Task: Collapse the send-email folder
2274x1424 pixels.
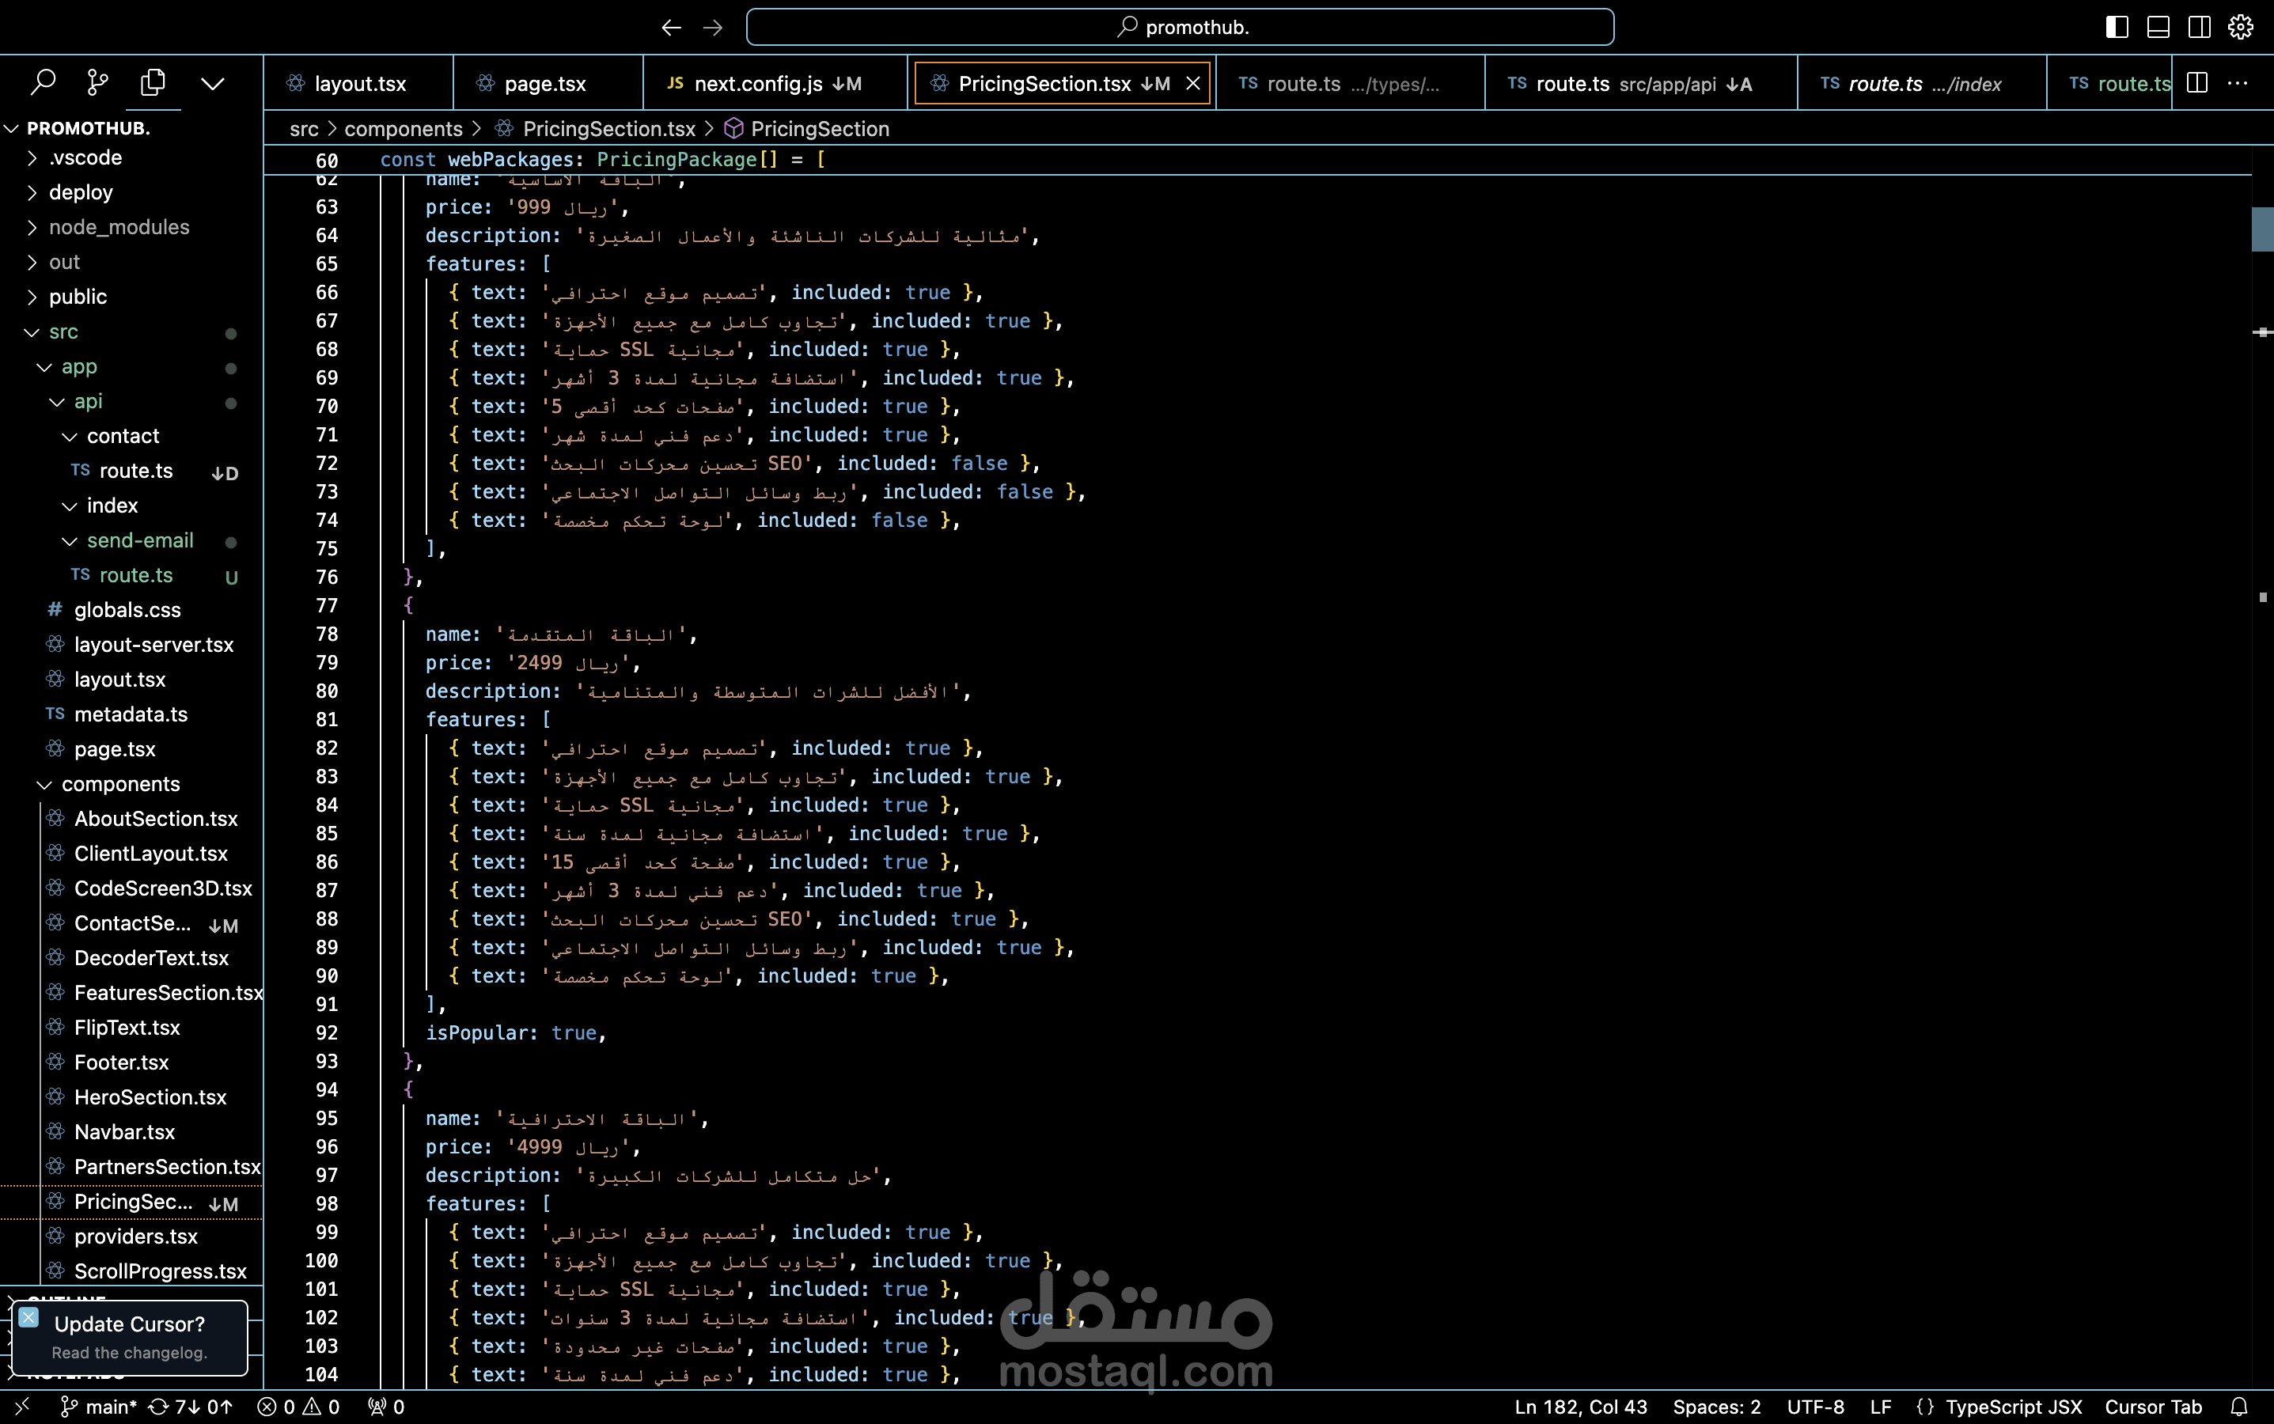Action: [139, 540]
